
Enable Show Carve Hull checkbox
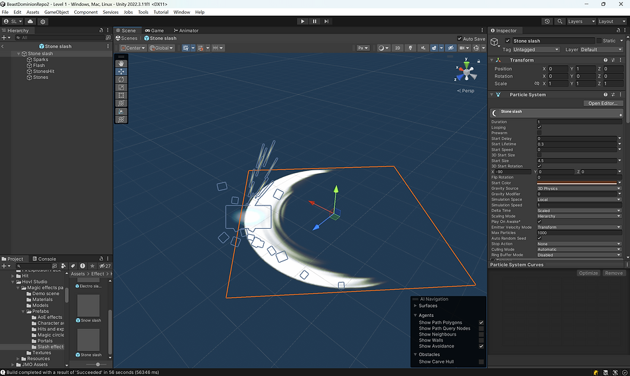coord(481,362)
